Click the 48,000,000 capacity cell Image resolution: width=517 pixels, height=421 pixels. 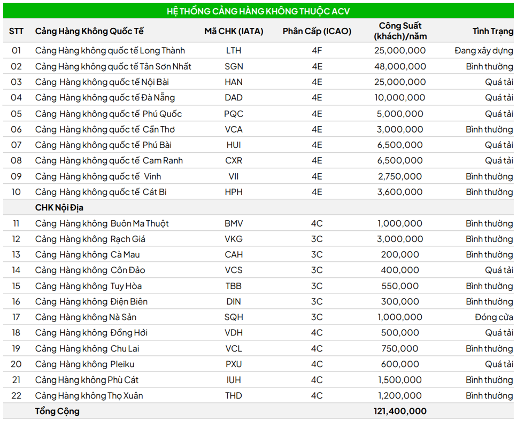400,67
